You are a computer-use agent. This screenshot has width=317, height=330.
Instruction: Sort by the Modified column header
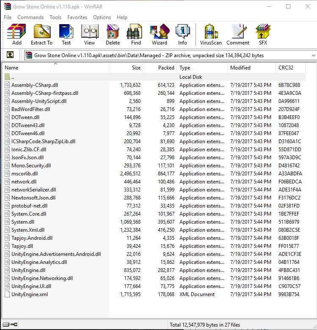point(251,68)
